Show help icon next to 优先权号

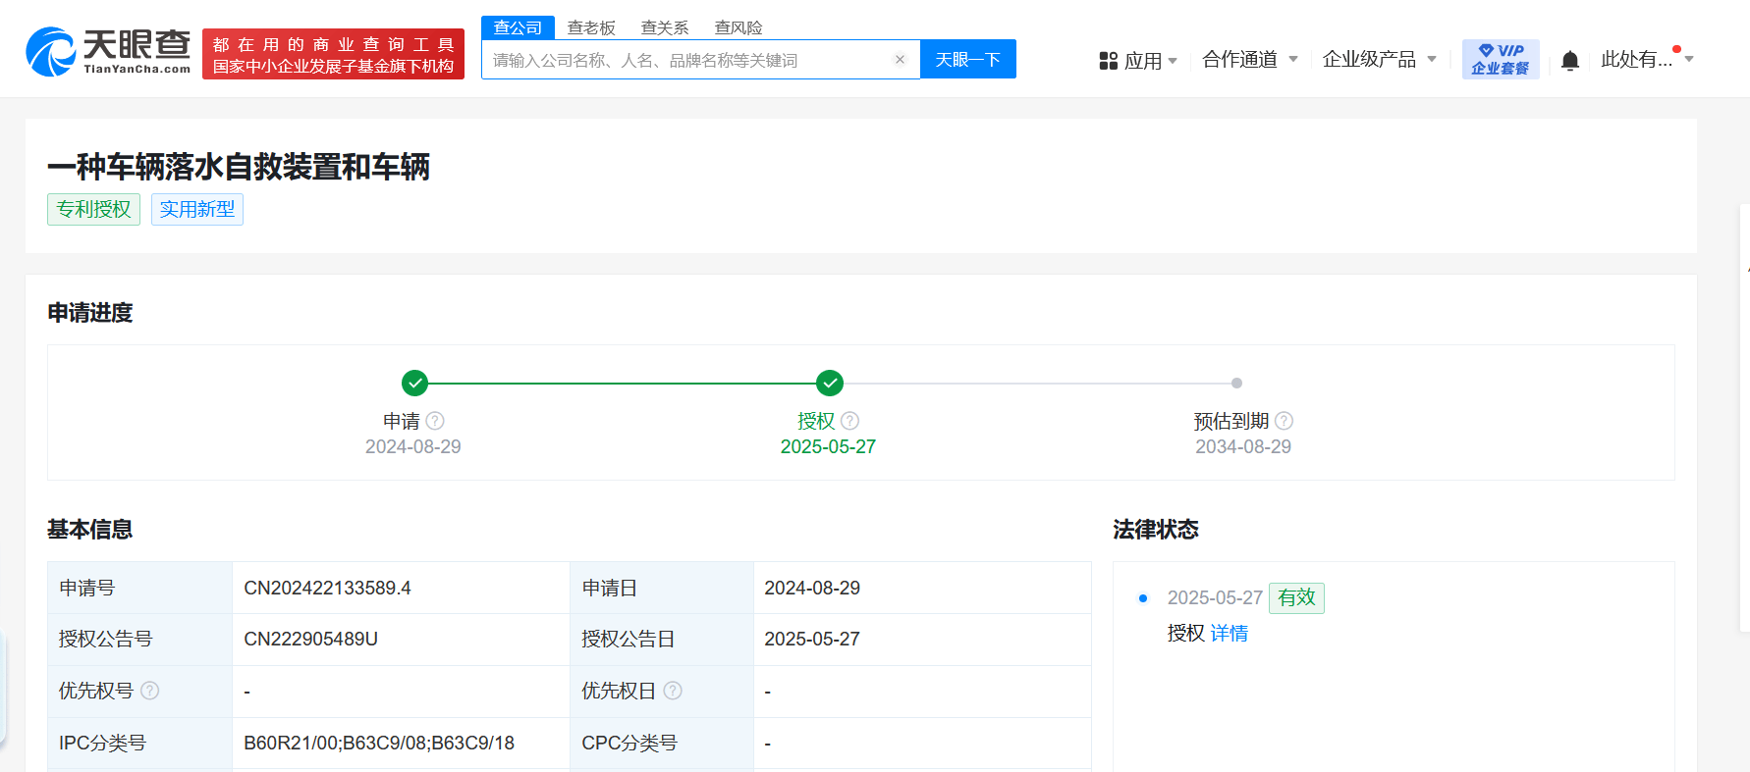[150, 691]
